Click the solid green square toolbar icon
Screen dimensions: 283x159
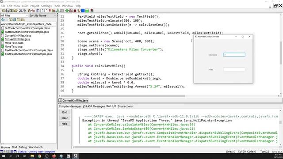tap(87, 11)
